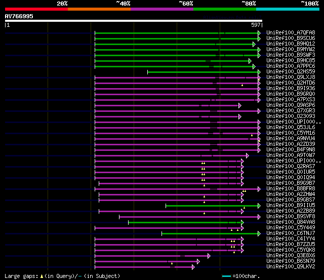Click the red 20% identity legend segment
Viewport: 324px width, 280px height.
pos(36,9)
